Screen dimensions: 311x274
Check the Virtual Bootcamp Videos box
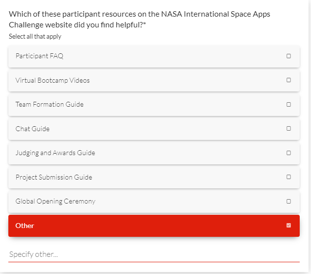tap(288, 80)
